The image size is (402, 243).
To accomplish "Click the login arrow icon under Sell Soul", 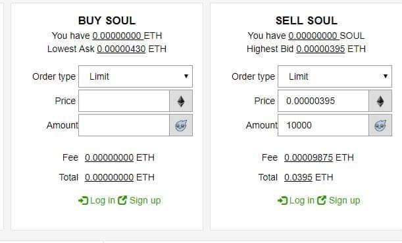I will point(282,200).
